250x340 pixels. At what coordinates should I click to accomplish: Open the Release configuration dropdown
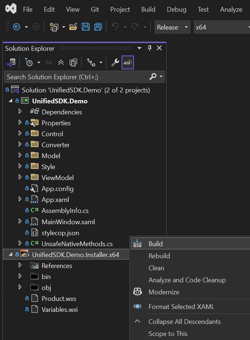(173, 27)
